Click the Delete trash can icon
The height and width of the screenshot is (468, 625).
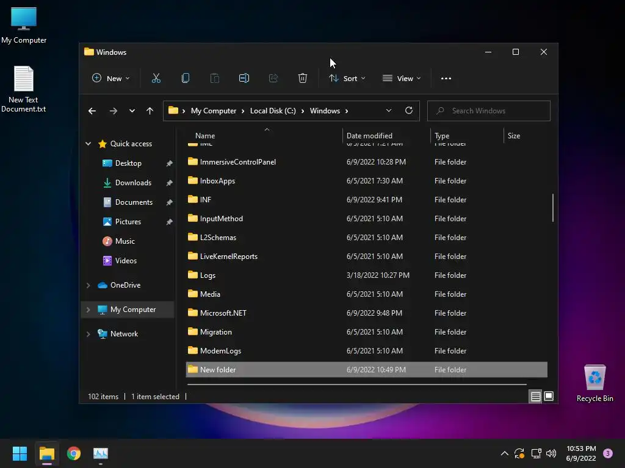click(x=303, y=79)
